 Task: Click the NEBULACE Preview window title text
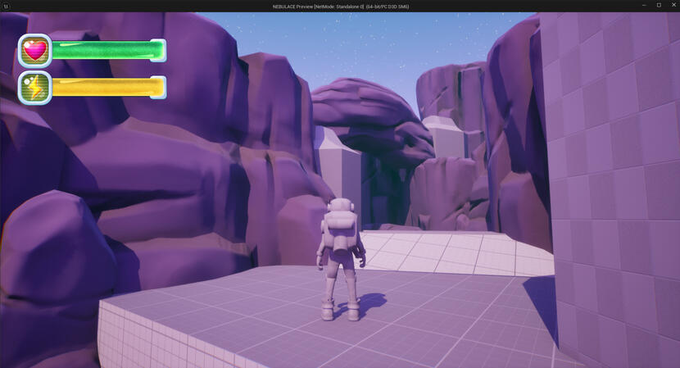[340, 6]
